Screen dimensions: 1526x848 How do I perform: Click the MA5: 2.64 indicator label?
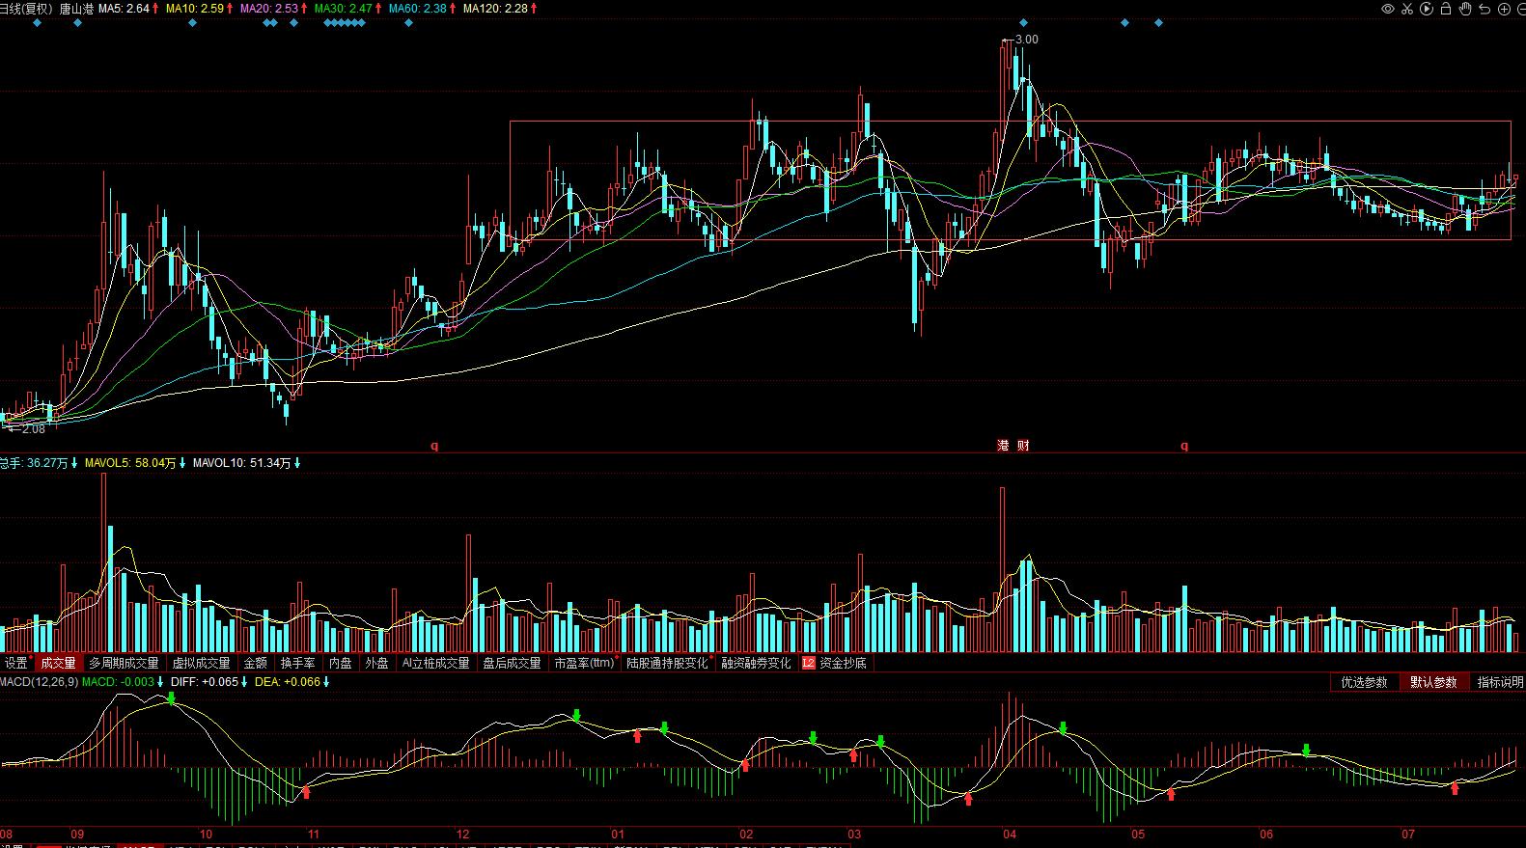click(x=124, y=8)
